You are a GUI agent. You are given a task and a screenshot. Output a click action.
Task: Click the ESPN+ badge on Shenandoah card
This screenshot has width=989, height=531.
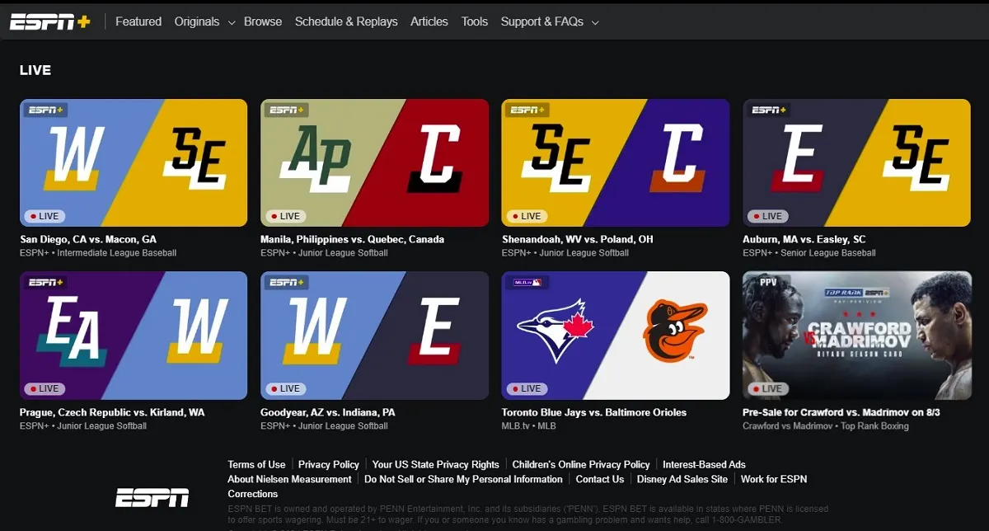(528, 110)
